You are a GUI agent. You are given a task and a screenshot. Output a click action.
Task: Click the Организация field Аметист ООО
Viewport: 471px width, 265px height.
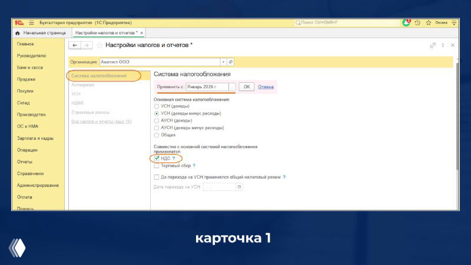coord(160,62)
